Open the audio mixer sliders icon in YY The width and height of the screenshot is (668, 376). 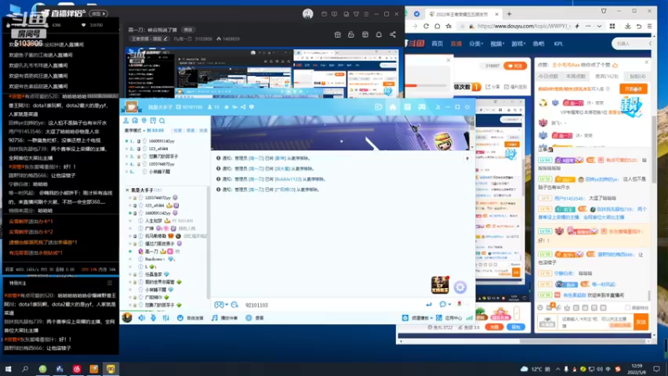[x=165, y=318]
